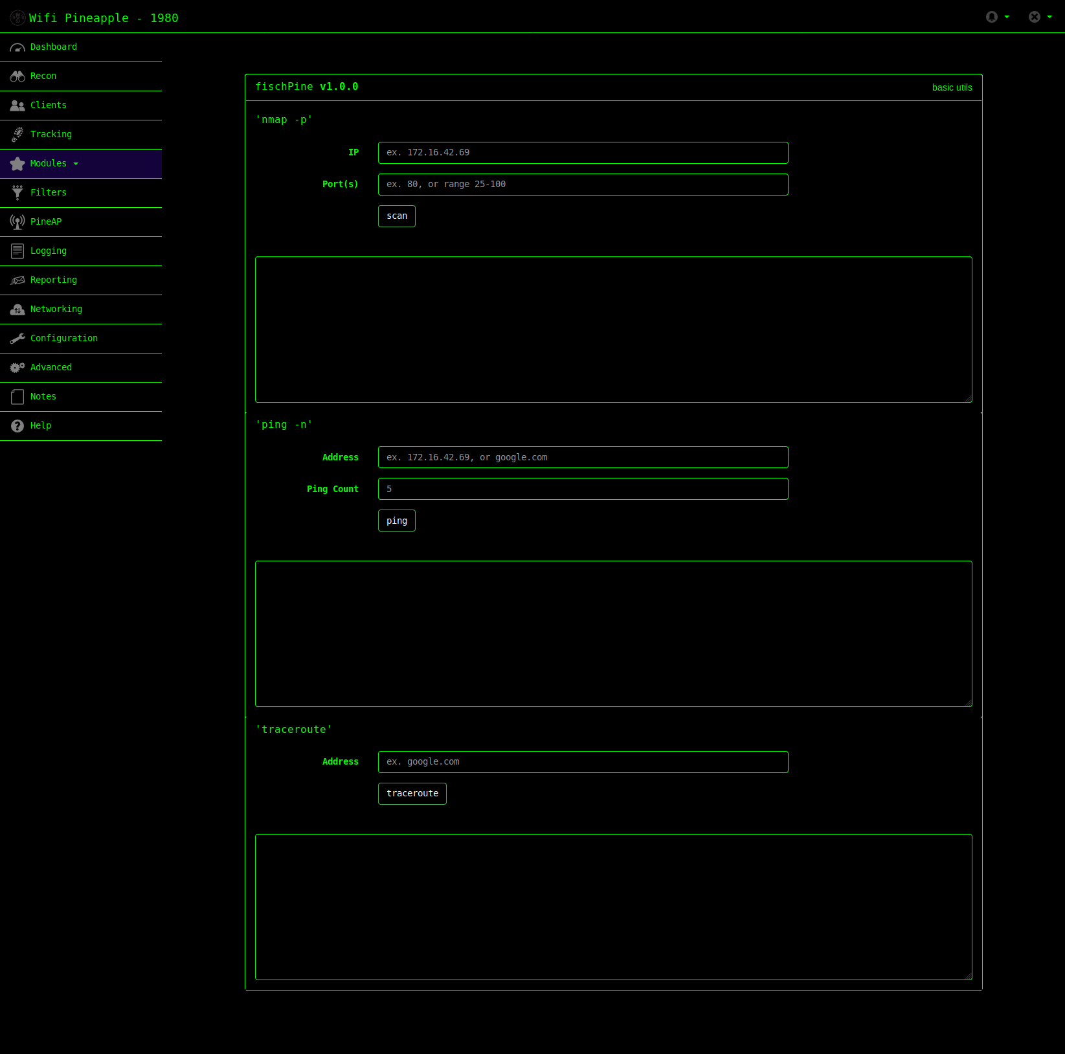
Task: Click the fischPine v1.0.0 heading
Action: pos(307,87)
